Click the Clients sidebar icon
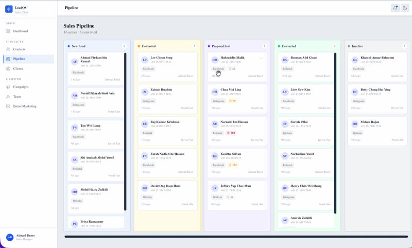This screenshot has height=248, width=412. (8, 68)
